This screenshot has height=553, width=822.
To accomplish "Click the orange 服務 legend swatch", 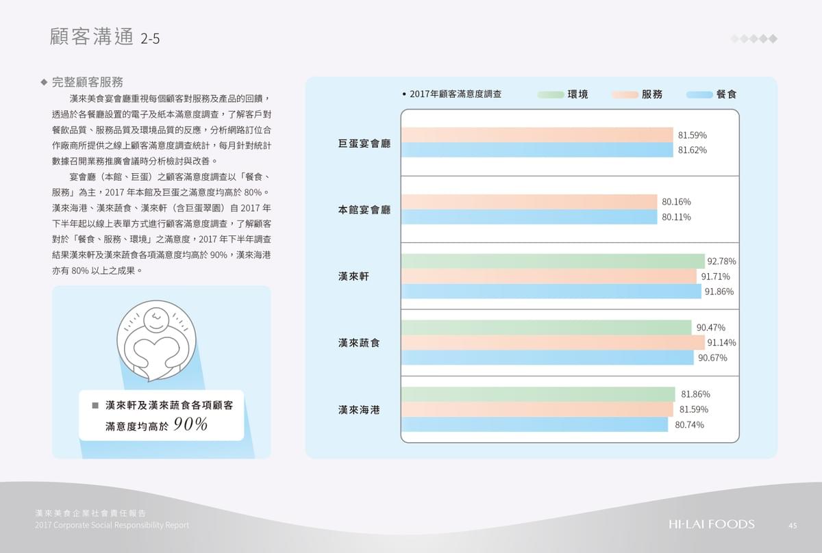I will 625,94.
